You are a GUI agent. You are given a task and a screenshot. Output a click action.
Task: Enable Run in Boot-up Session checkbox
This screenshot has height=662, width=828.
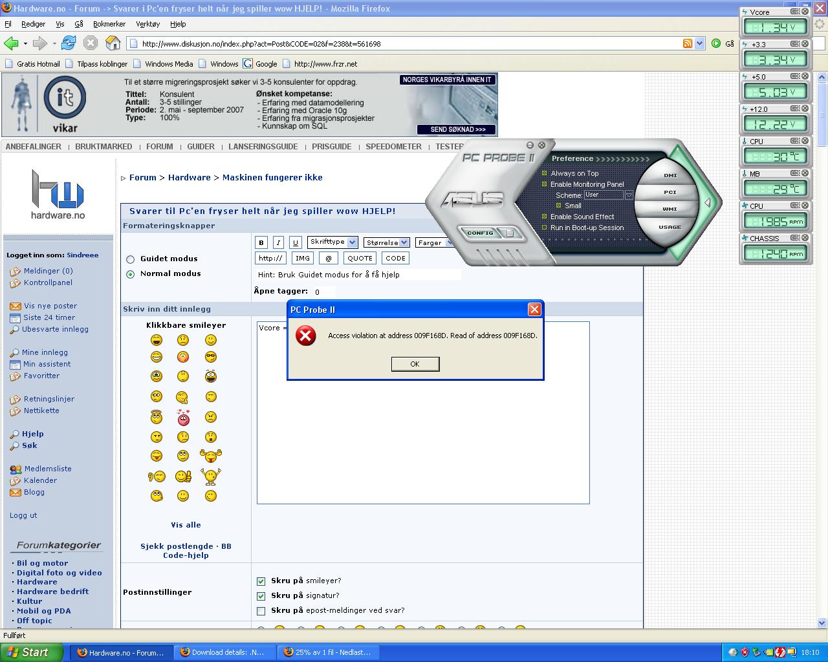point(545,228)
